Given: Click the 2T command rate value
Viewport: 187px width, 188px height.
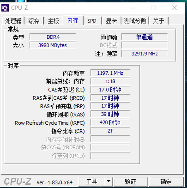Looking at the screenshot, I should pyautogui.click(x=110, y=131).
